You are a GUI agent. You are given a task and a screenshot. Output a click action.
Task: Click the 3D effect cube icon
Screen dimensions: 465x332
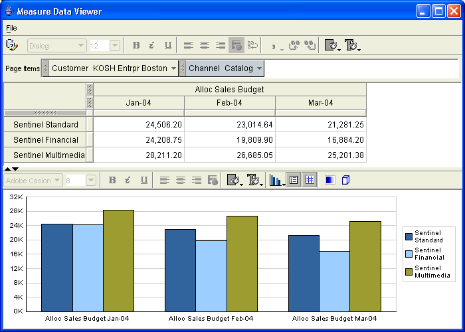[345, 180]
